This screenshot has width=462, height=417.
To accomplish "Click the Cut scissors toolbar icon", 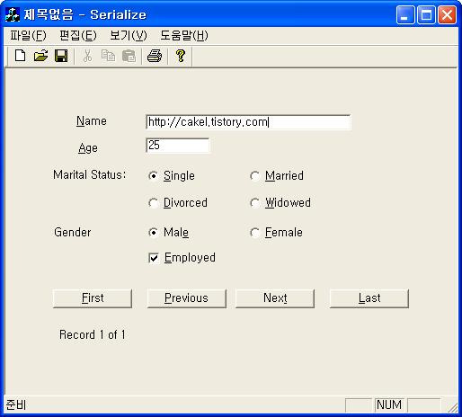I will point(87,56).
